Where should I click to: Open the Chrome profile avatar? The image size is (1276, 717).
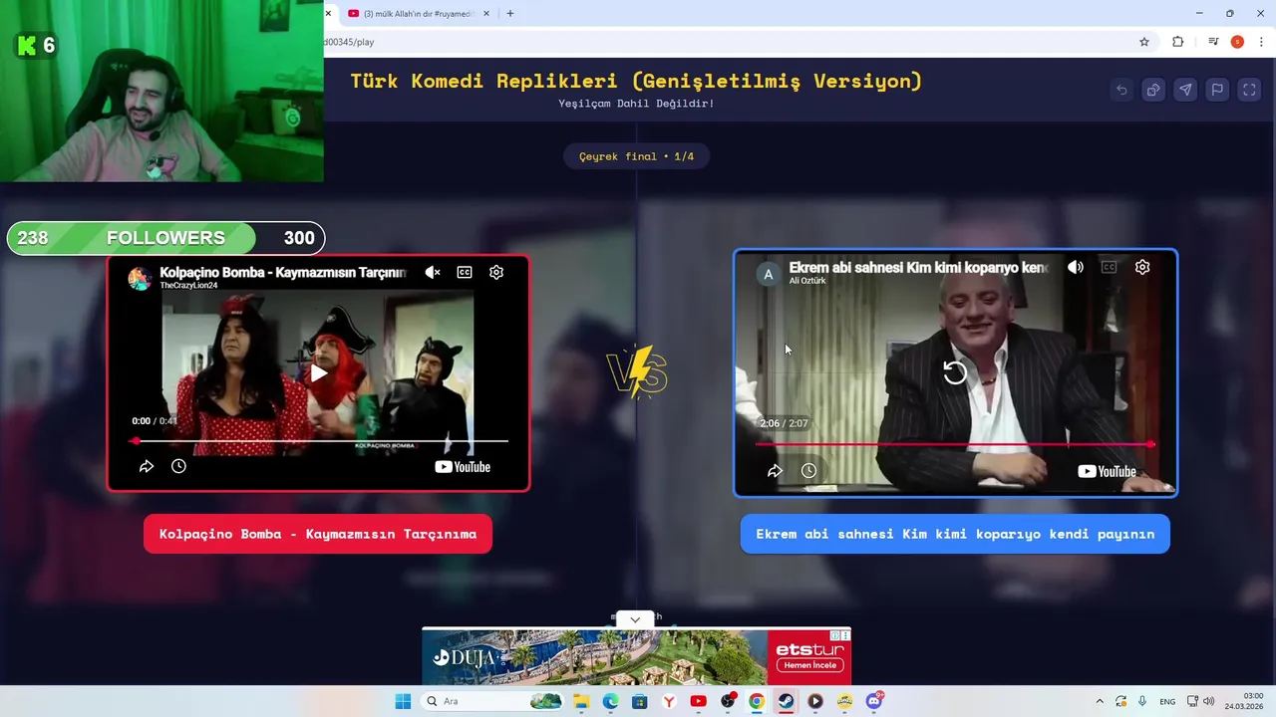pos(1237,42)
